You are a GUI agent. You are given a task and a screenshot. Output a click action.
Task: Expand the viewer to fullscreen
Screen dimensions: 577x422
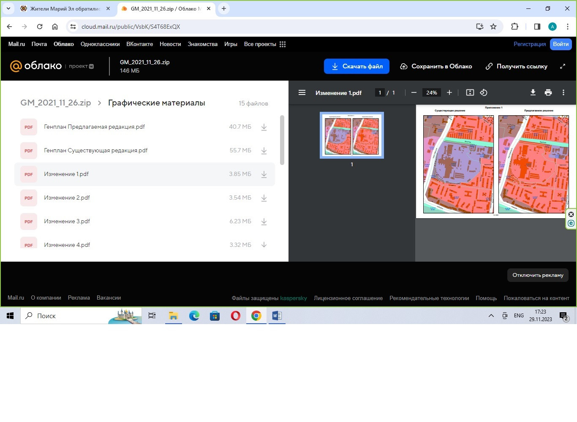pos(563,66)
